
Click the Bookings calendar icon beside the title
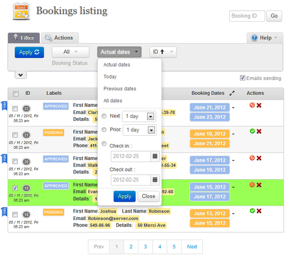click(x=21, y=11)
